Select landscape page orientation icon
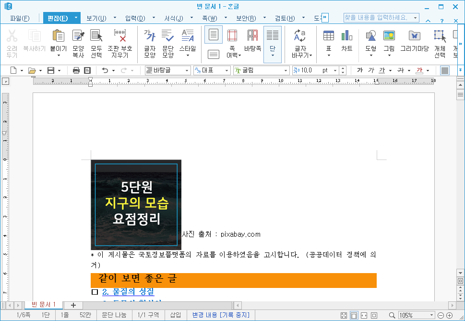 pyautogui.click(x=213, y=54)
